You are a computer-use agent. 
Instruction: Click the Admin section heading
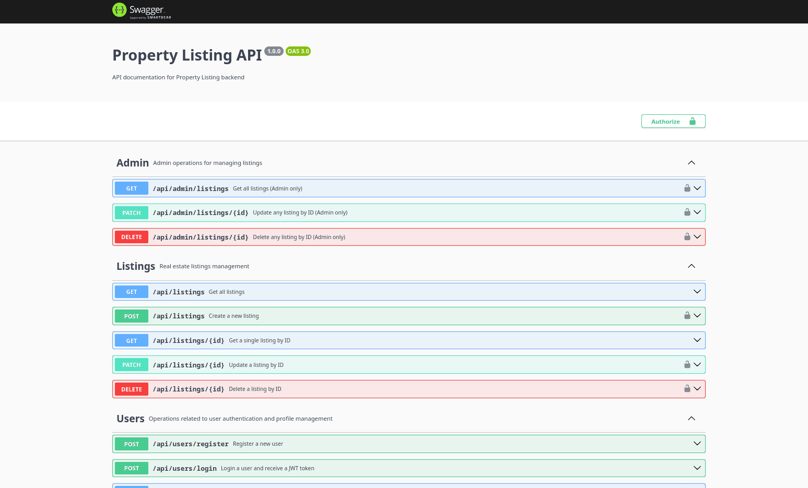[x=133, y=163]
